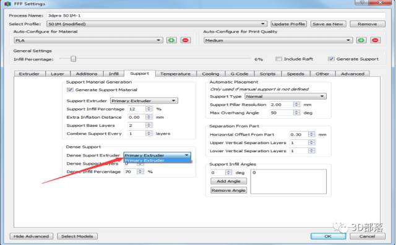Viewport: 396px width, 245px height.
Task: Open the Advanced tab
Action: pyautogui.click(x=353, y=74)
